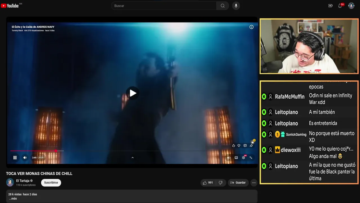
Task: Click Leitopiano's message Es entretenida
Action: click(x=323, y=123)
